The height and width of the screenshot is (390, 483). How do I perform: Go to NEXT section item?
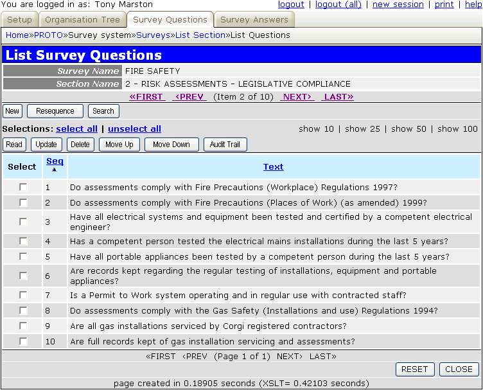click(x=297, y=97)
